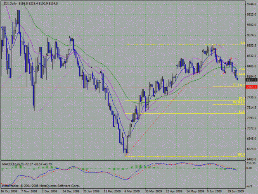Click the 6624.0 price axis value
Viewport: 258px width, 194px height.
tap(251, 149)
